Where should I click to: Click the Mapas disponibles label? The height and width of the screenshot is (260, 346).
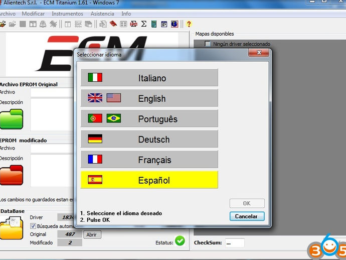[215, 34]
